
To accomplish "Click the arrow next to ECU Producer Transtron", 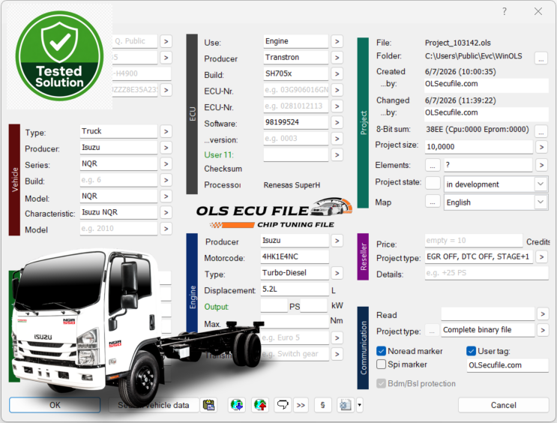I will pyautogui.click(x=337, y=58).
